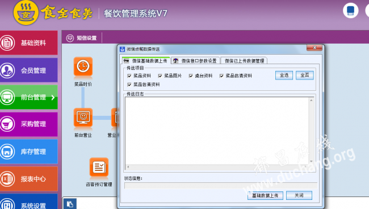Switch to 微信基础数据上传 tab
The image size is (369, 209).
click(146, 61)
